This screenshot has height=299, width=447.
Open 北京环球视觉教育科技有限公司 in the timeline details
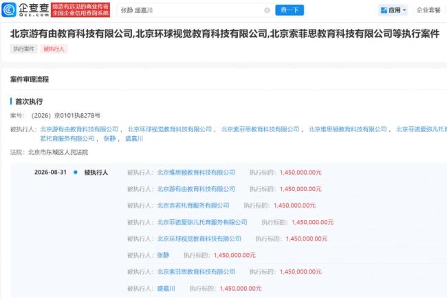(199, 239)
